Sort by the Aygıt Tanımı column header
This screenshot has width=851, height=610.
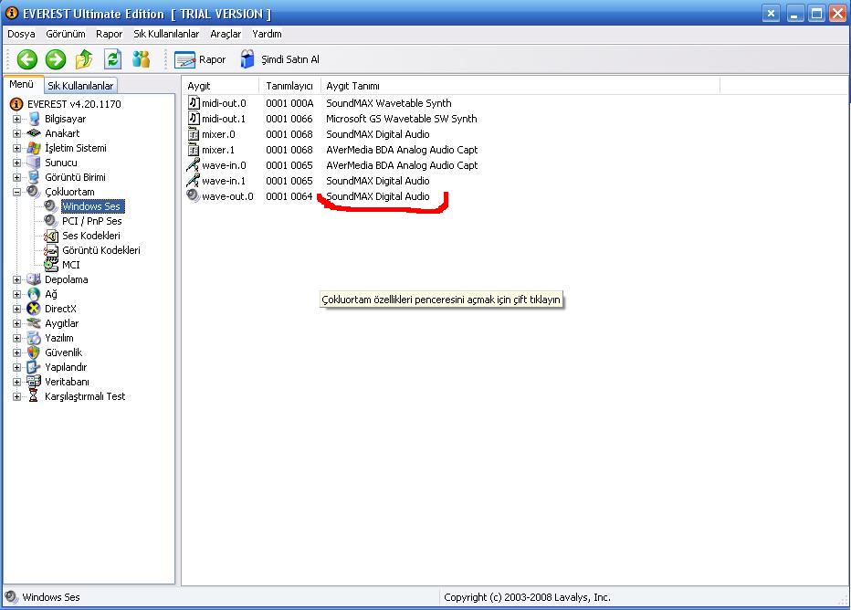pos(520,86)
